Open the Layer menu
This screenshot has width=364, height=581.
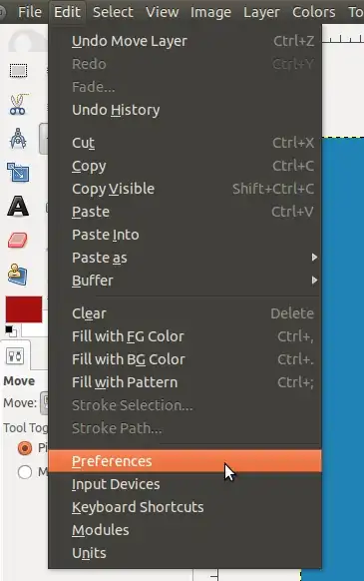261,12
